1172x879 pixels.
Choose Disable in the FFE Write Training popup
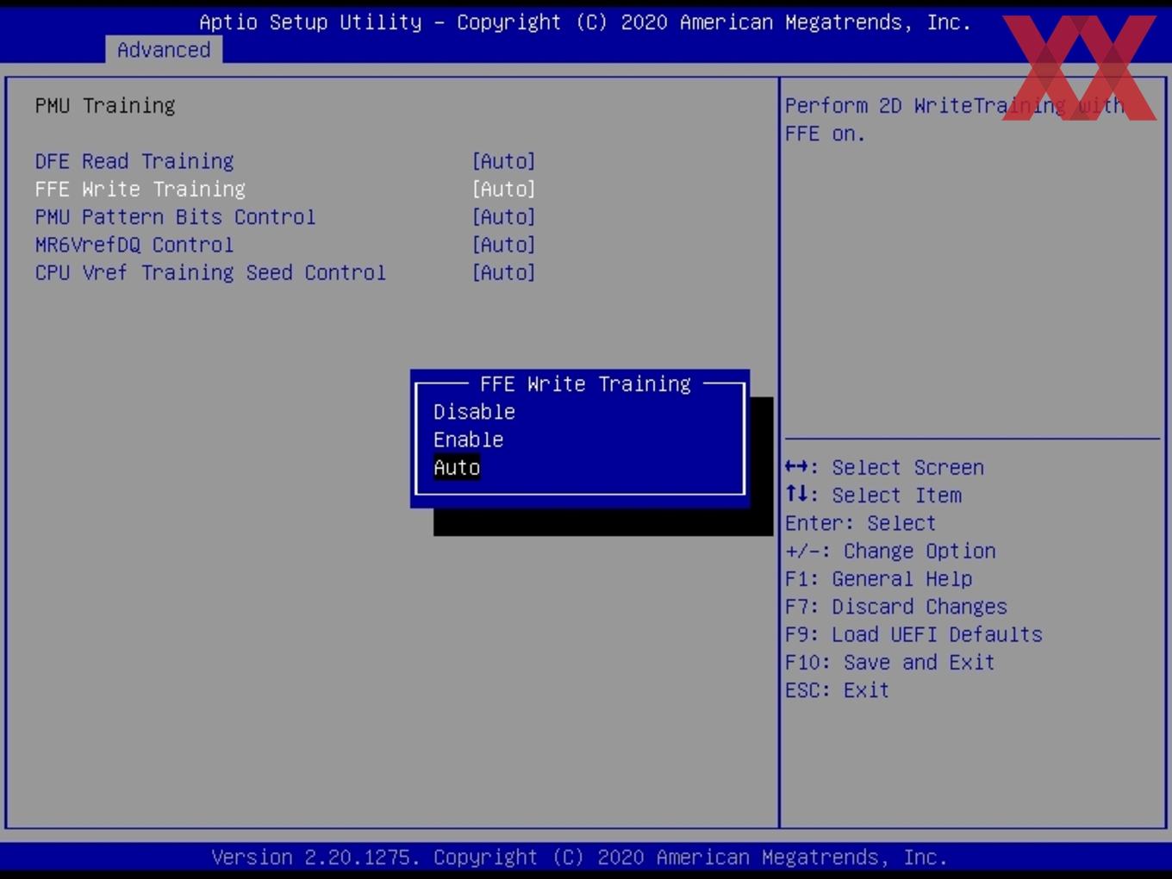pyautogui.click(x=474, y=412)
